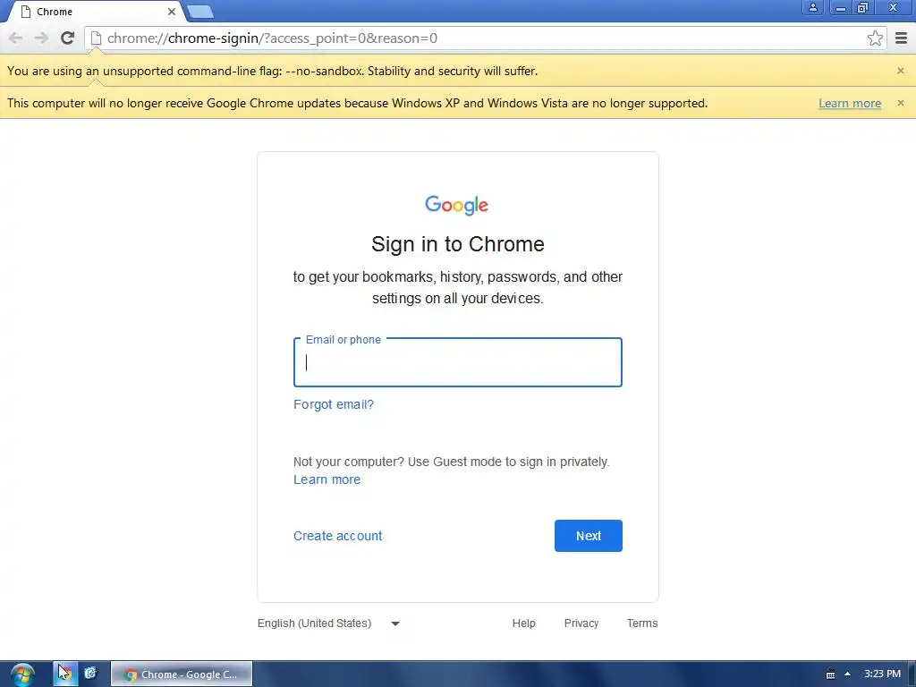Open the Windows Start menu
The image size is (916, 687).
[22, 674]
